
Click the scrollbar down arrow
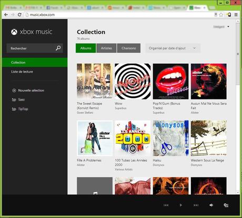pos(238,193)
